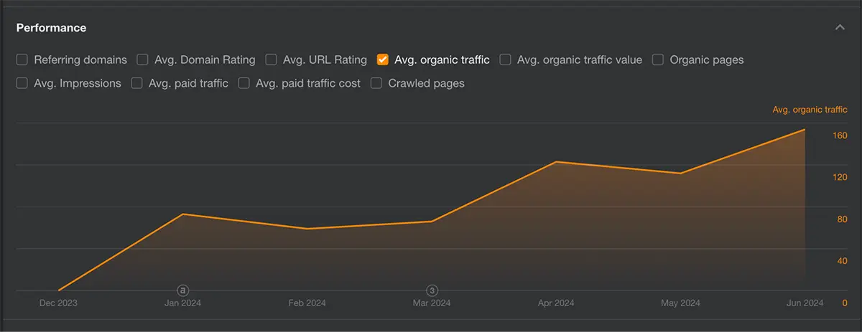Check the Avg. Domain Rating option
This screenshot has height=332, width=862.
(x=143, y=60)
